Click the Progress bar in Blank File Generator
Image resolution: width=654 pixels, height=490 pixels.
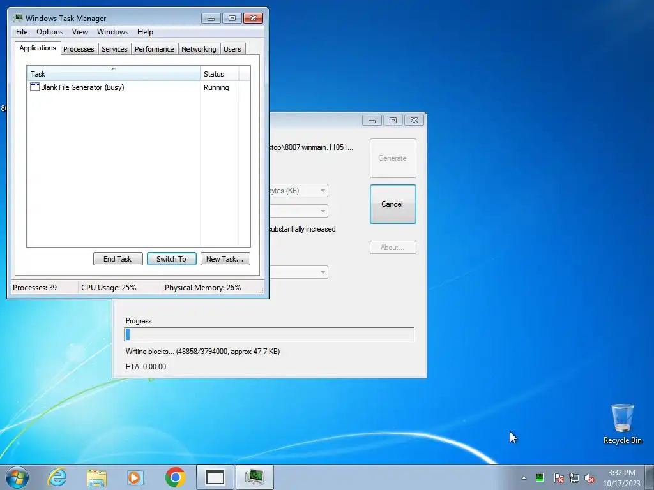coord(269,334)
